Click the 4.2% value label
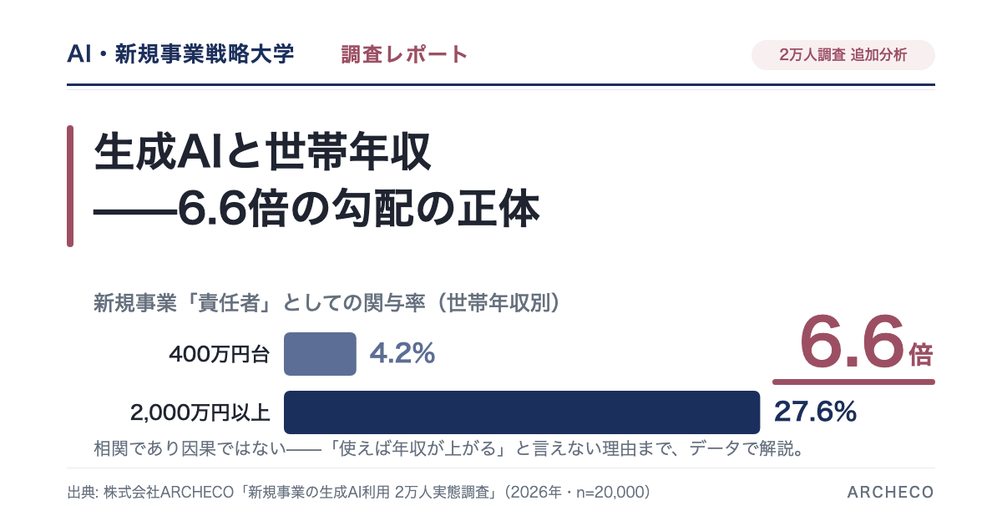 [x=402, y=354]
